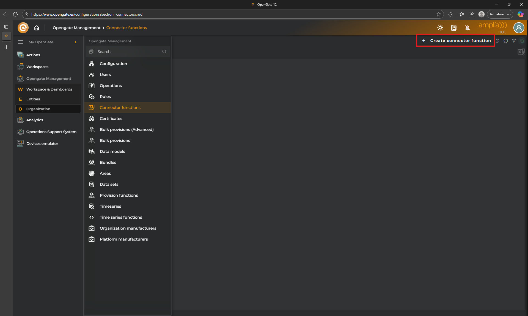Select Data models in management menu
The width and height of the screenshot is (528, 316).
coord(112,151)
